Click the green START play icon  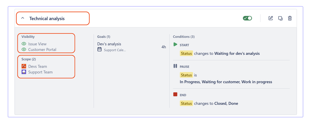[175, 44]
